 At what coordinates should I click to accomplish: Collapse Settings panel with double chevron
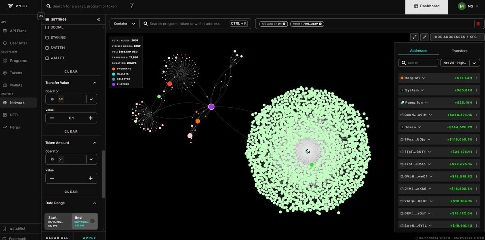(99, 19)
